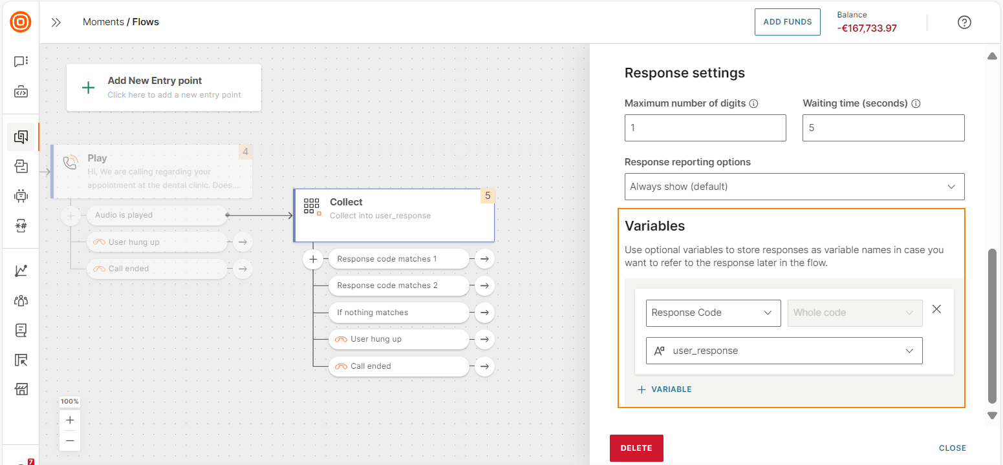
Task: Click Maximum number of digits field
Action: tap(706, 128)
